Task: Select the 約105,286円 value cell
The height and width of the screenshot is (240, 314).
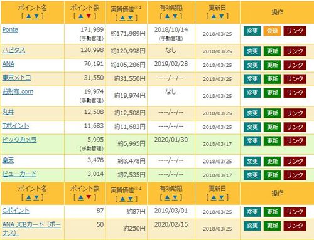Action: pos(127,65)
